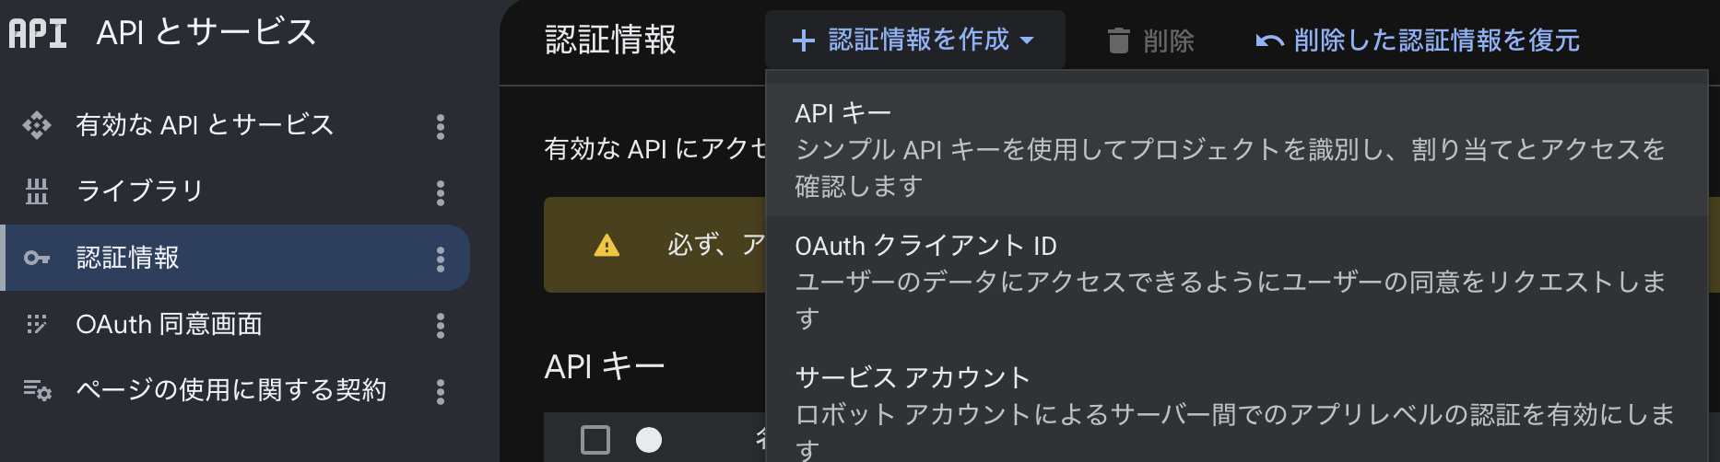This screenshot has width=1720, height=462.
Task: Click the round status circle in table header
Action: (x=649, y=440)
